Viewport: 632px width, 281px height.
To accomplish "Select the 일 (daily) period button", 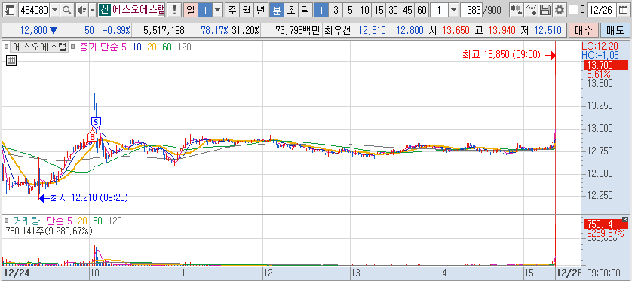I will click(x=190, y=11).
